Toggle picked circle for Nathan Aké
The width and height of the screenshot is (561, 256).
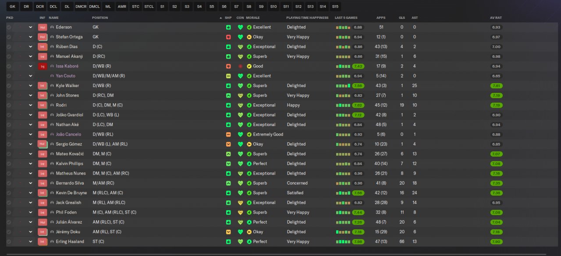(9, 125)
